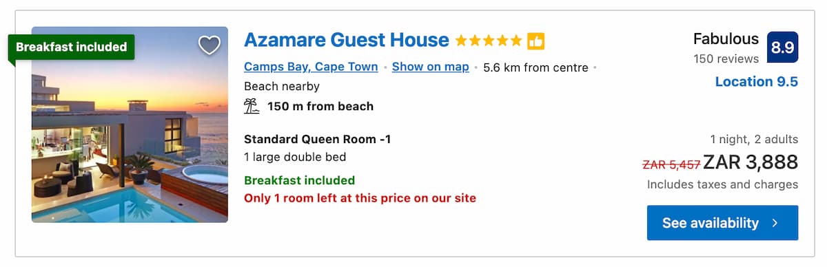This screenshot has height=267, width=827.
Task: Click the five-star rating icons
Action: tap(489, 41)
